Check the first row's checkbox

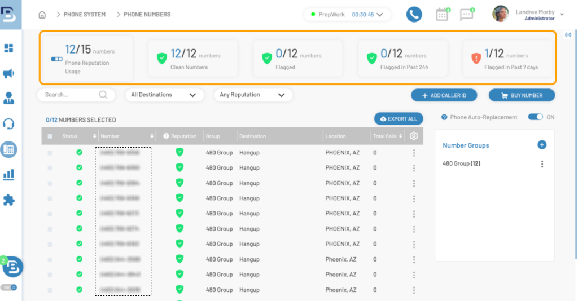click(50, 153)
